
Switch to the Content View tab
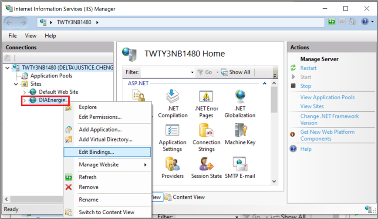pos(188,197)
